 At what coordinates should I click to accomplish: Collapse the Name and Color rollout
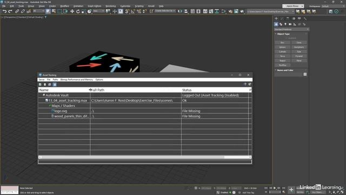(285, 70)
